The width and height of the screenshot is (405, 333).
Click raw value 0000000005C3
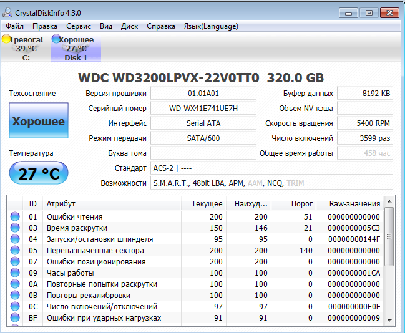click(354, 228)
